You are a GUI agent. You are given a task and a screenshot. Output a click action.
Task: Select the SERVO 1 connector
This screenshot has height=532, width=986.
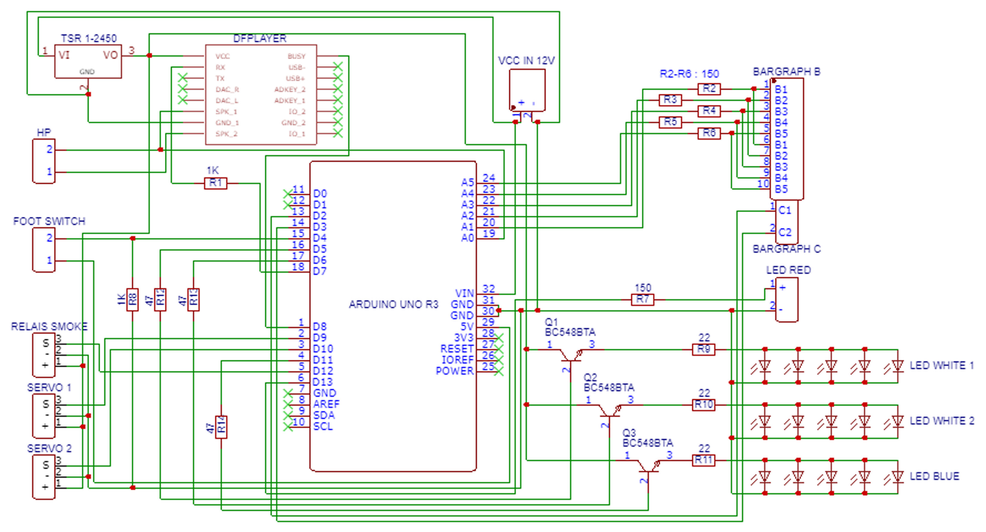coord(44,416)
